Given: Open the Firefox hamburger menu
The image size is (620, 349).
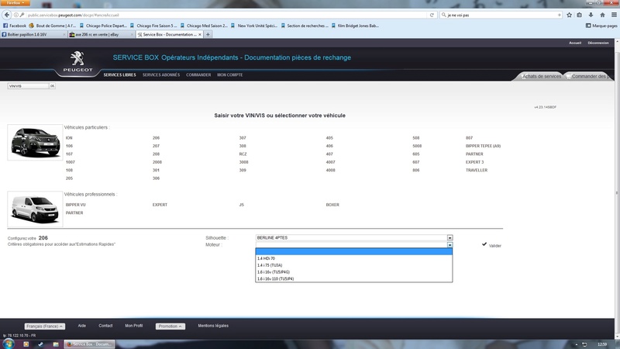Looking at the screenshot, I should coord(614,15).
